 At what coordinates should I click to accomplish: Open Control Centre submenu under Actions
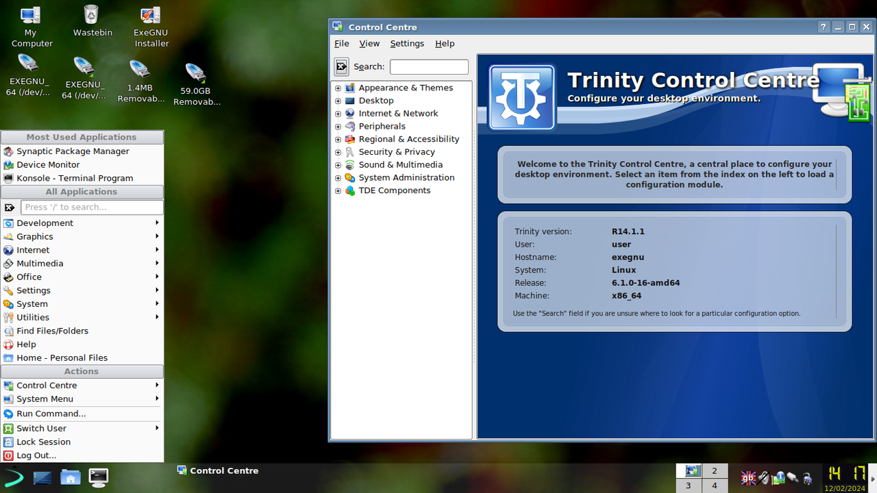[82, 385]
